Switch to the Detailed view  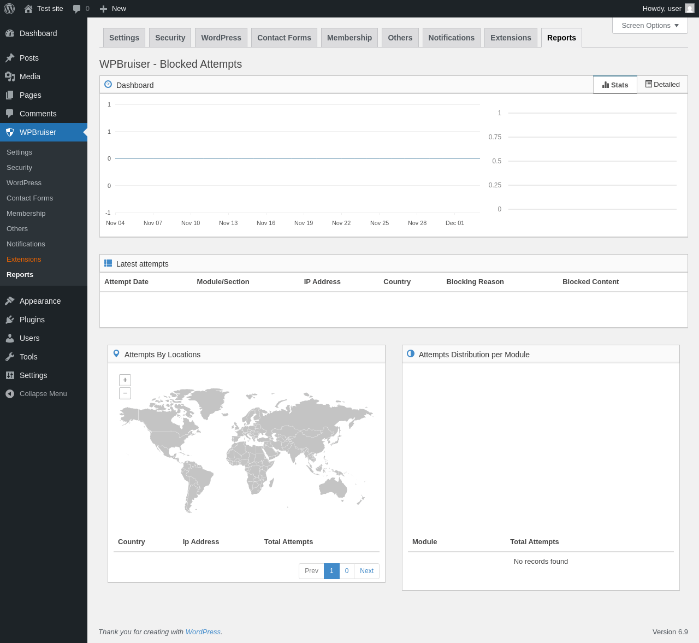click(x=662, y=85)
